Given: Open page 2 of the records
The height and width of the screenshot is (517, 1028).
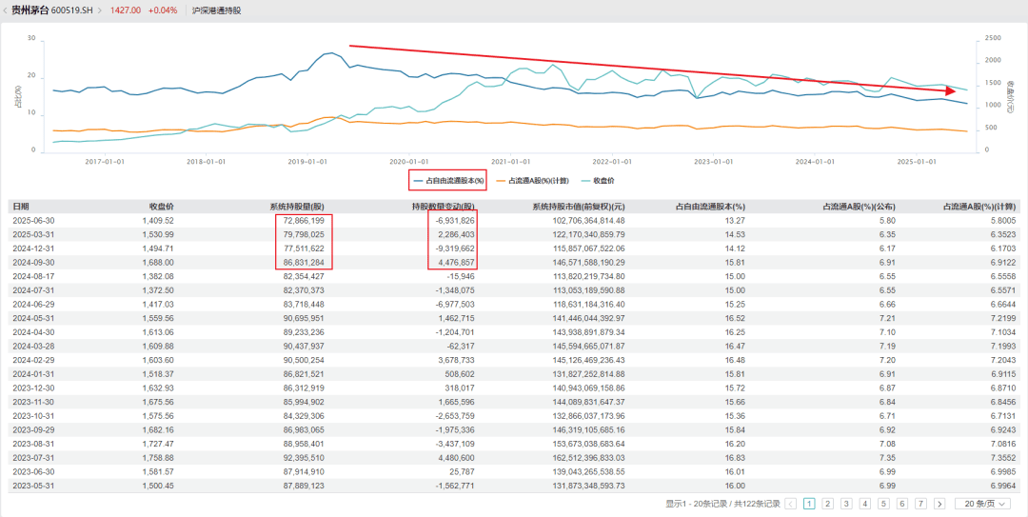Looking at the screenshot, I should pyautogui.click(x=828, y=504).
